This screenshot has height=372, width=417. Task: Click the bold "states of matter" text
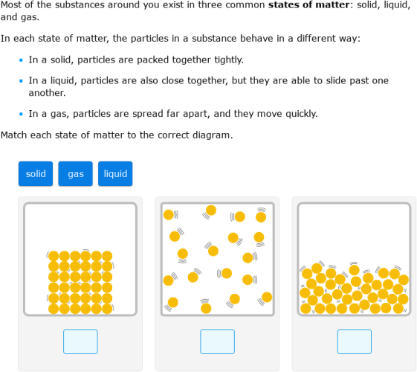pos(308,4)
